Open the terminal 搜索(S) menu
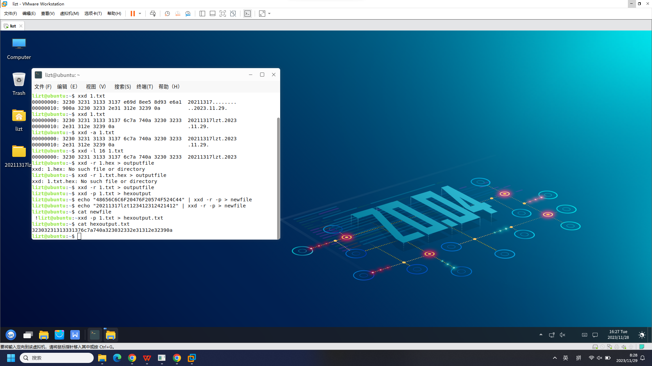 coord(123,87)
